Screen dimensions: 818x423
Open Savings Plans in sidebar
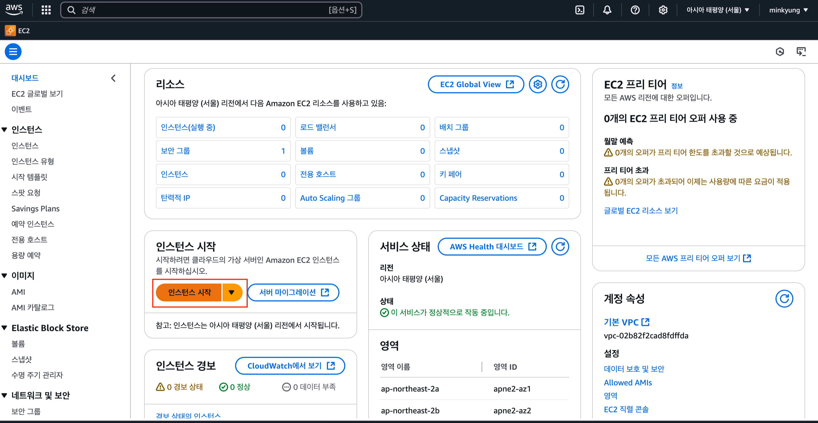36,208
